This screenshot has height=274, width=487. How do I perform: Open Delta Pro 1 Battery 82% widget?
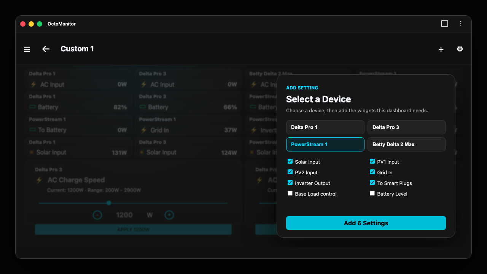78,102
